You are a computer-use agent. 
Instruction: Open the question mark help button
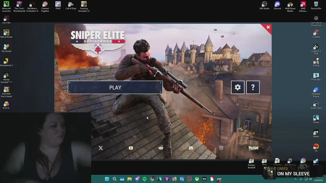(253, 87)
